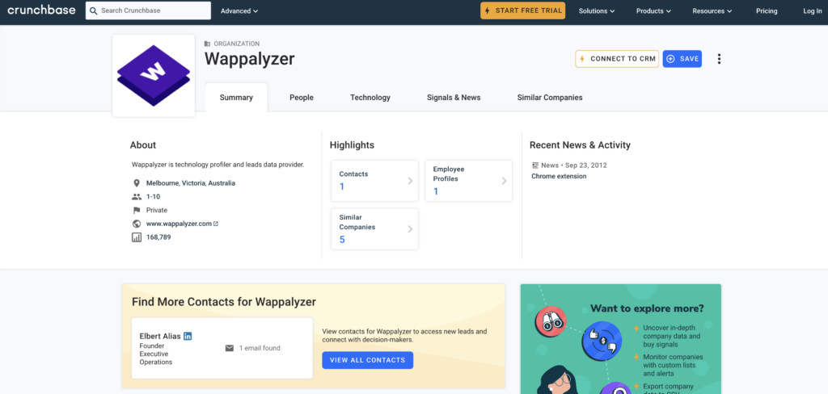This screenshot has width=828, height=394.
Task: Click the rank bar chart icon
Action: pos(136,237)
